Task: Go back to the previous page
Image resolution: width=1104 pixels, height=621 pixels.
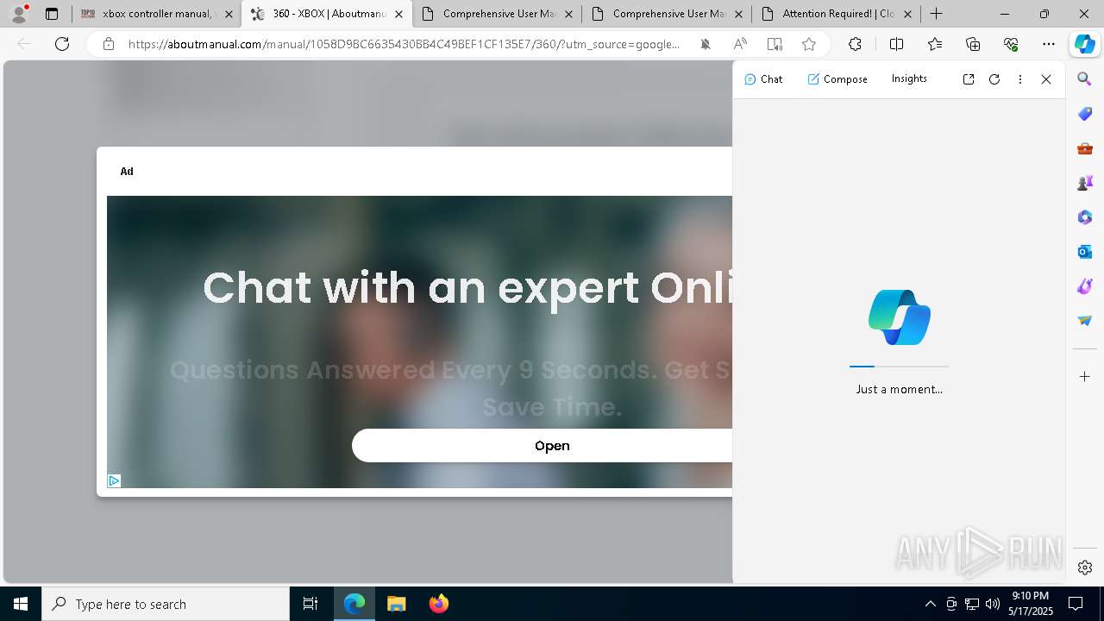Action: point(24,44)
